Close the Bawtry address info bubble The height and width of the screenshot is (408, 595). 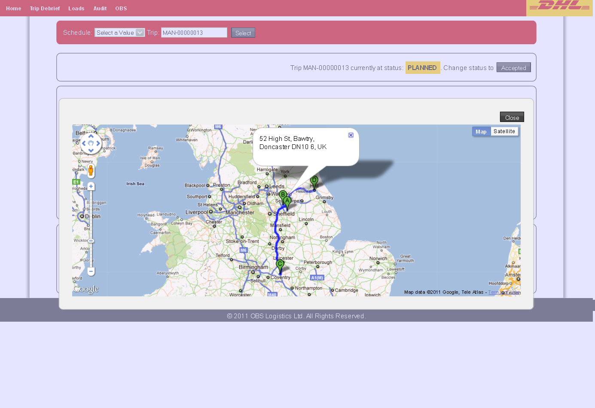tap(351, 135)
